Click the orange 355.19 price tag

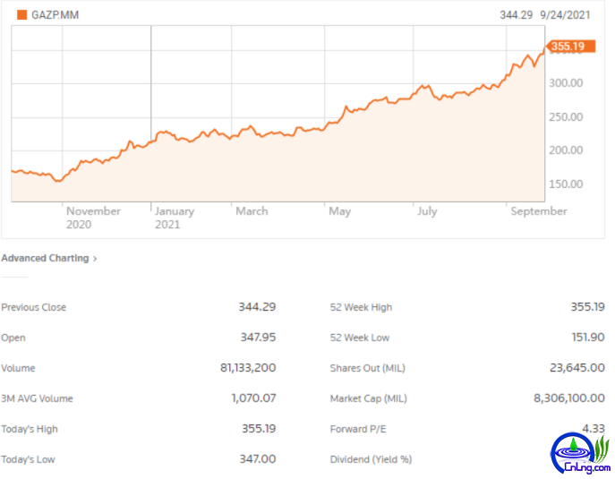point(570,47)
